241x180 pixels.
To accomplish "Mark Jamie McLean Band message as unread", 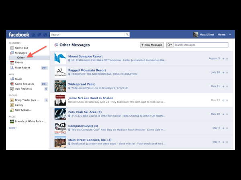I will [x=223, y=100].
